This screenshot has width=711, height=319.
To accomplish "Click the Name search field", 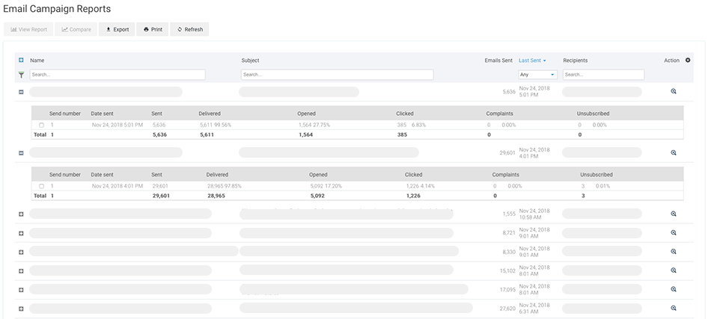I will point(118,75).
